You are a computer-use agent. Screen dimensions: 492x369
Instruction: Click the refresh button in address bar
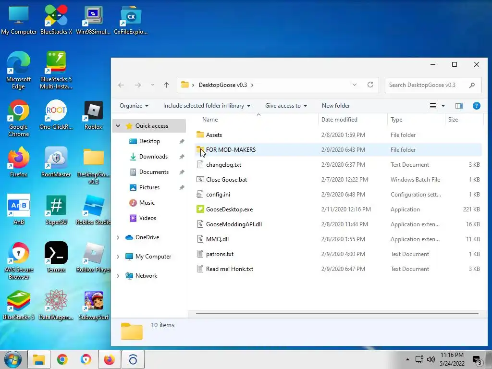pyautogui.click(x=370, y=85)
